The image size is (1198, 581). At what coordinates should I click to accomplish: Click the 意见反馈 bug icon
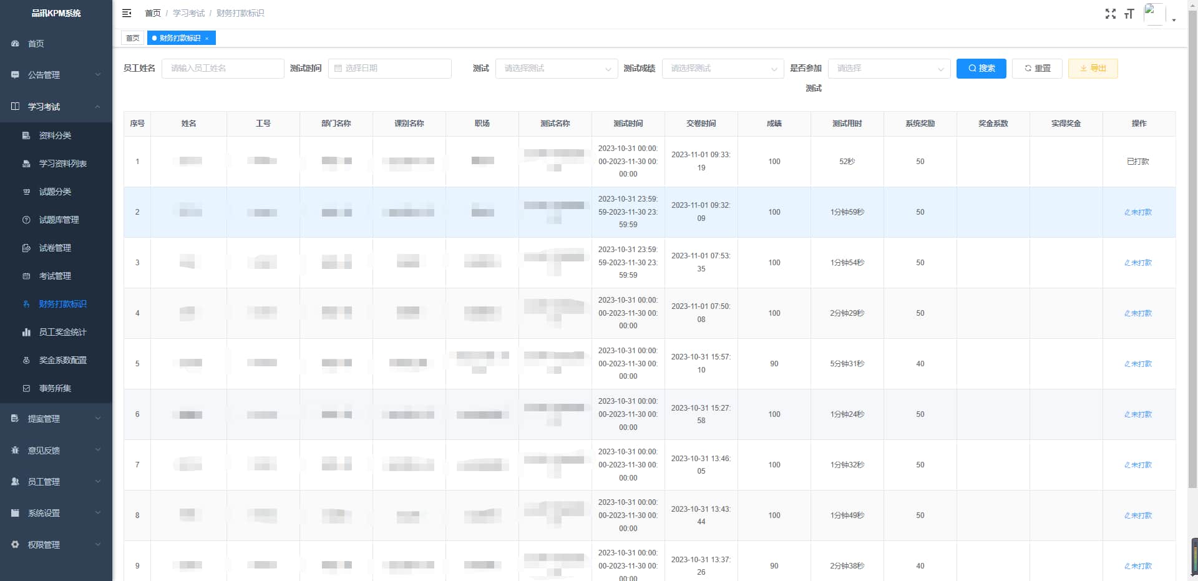15,451
